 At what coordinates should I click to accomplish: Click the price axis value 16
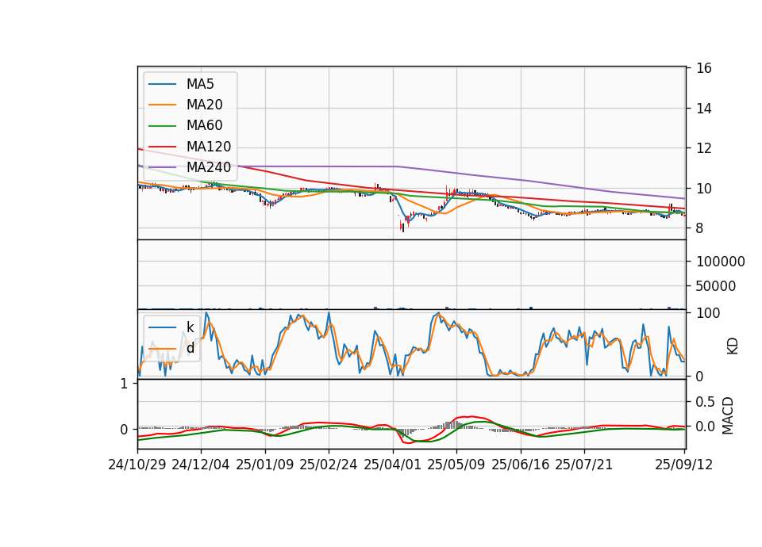[704, 68]
